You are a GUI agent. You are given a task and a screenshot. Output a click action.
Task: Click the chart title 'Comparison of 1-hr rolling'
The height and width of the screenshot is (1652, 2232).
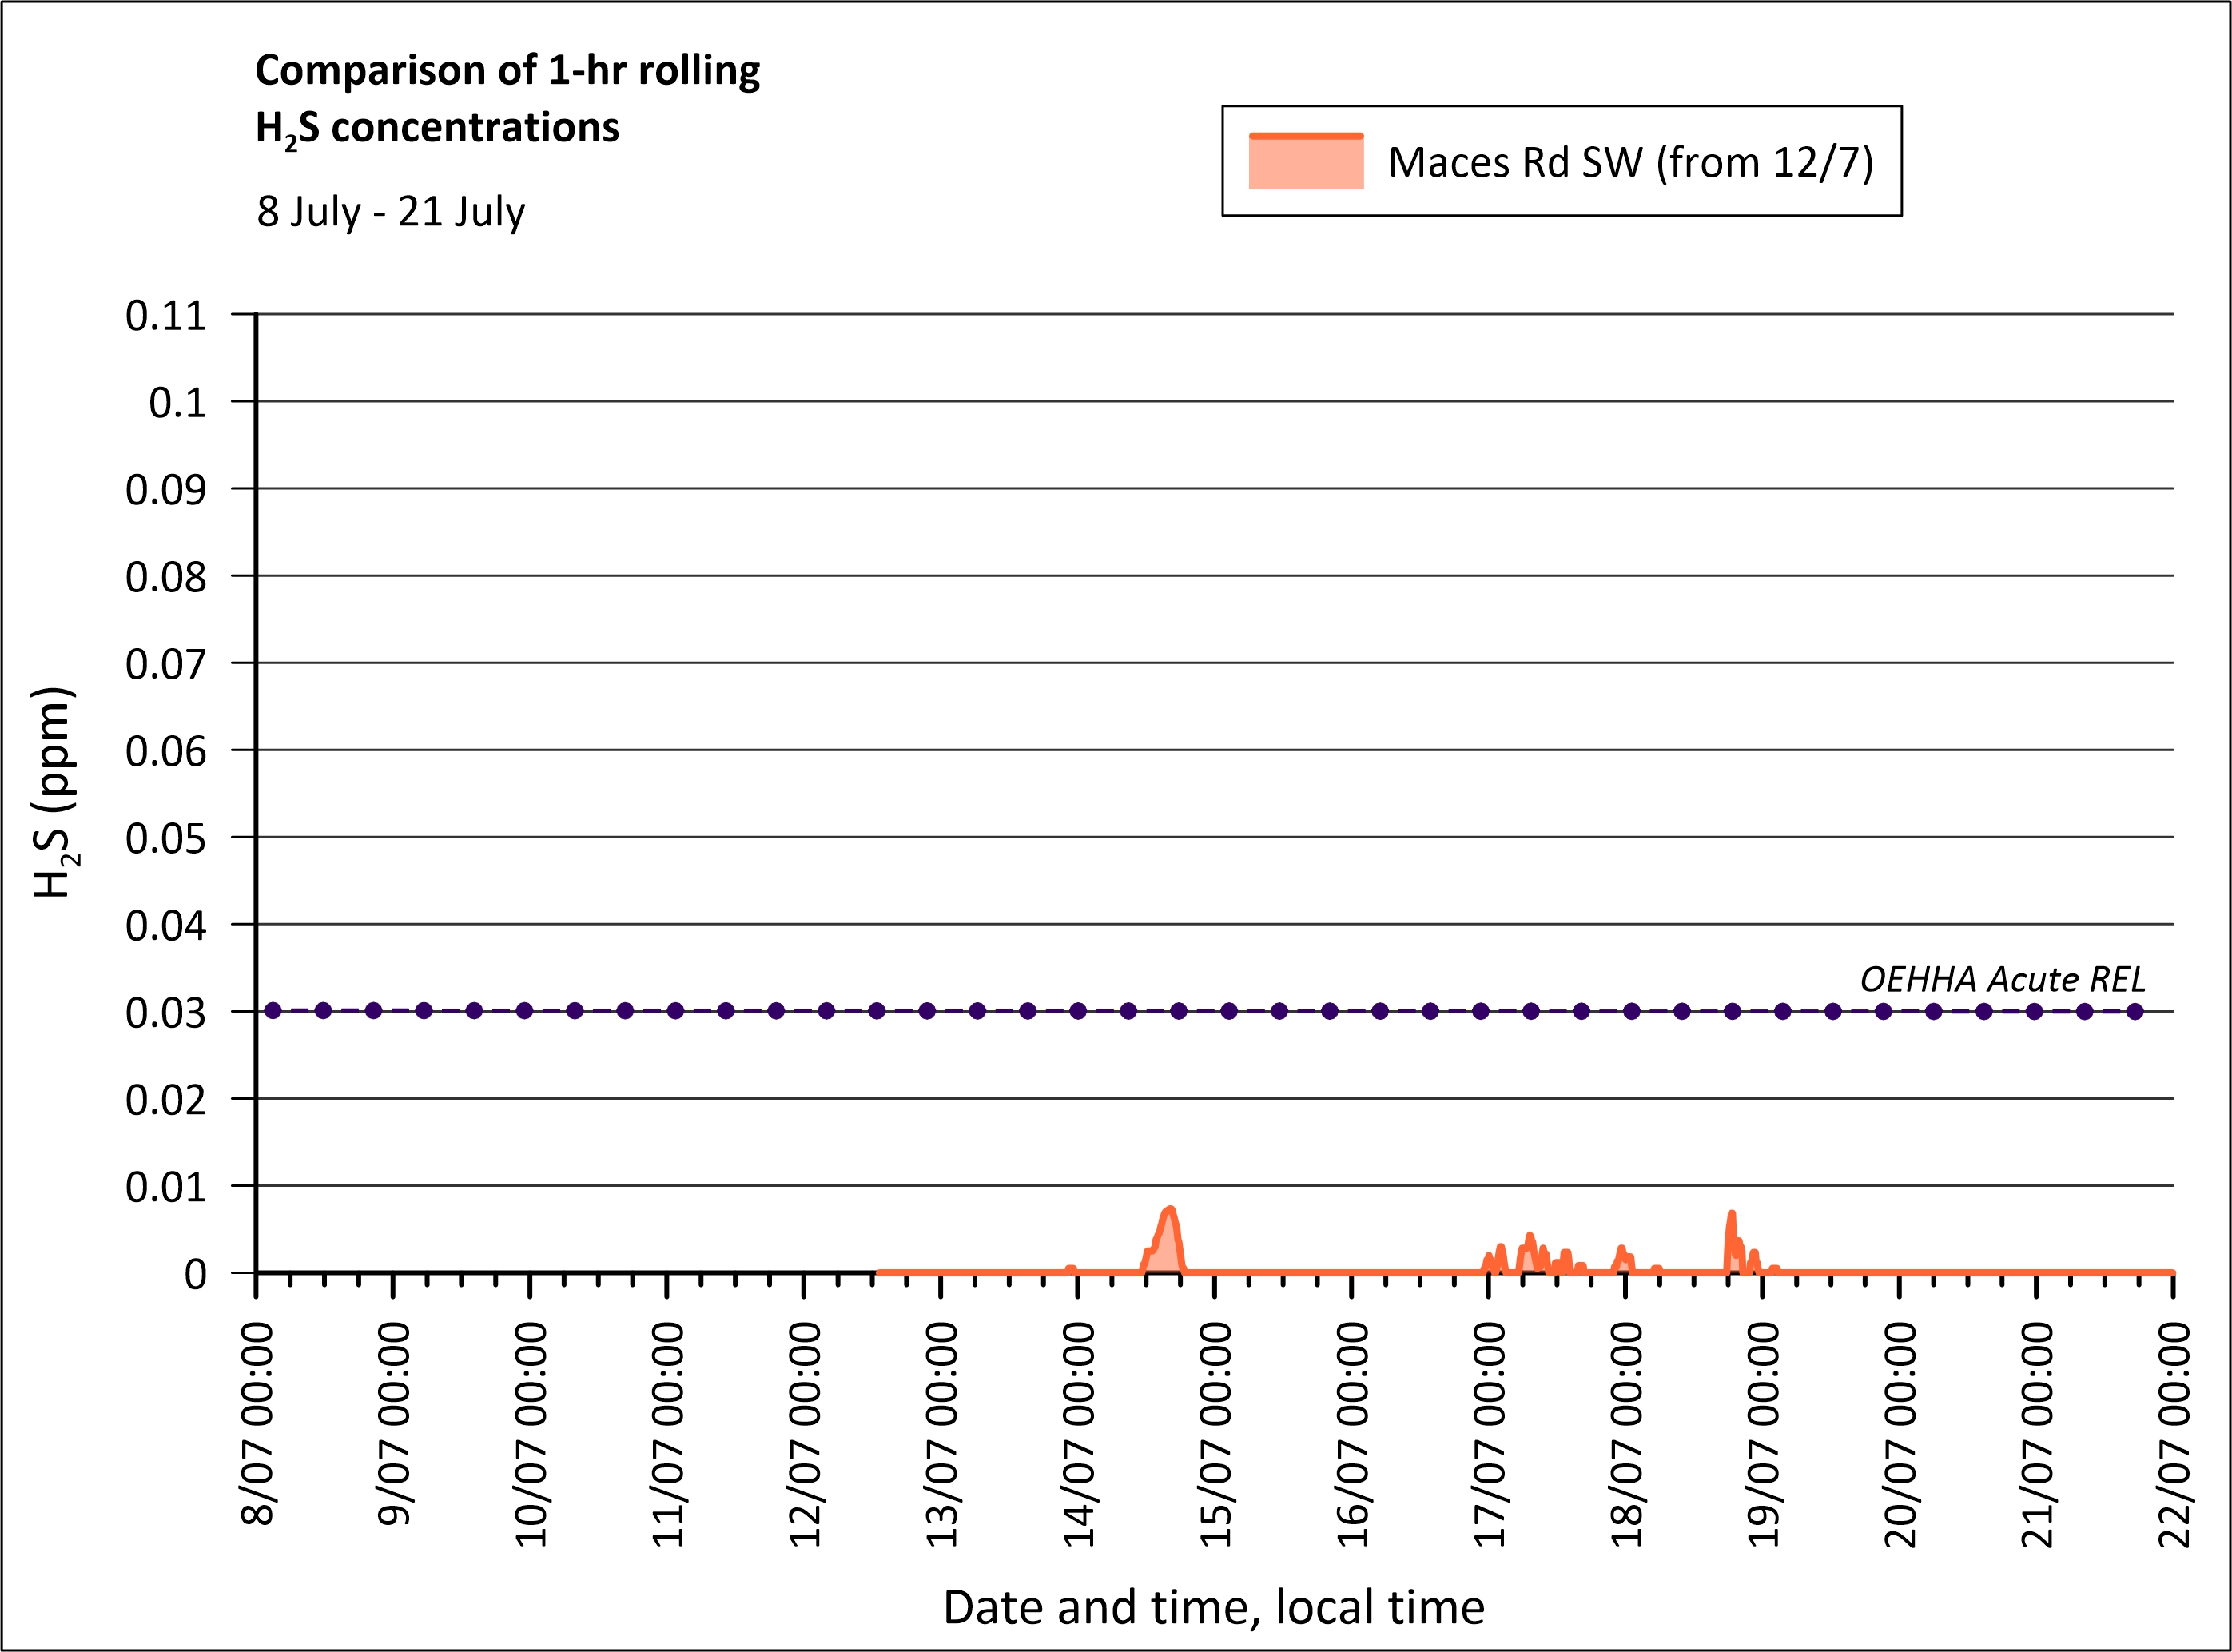pyautogui.click(x=507, y=70)
